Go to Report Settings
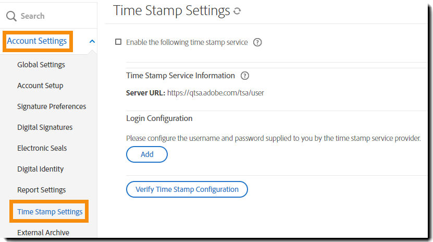 tap(42, 190)
